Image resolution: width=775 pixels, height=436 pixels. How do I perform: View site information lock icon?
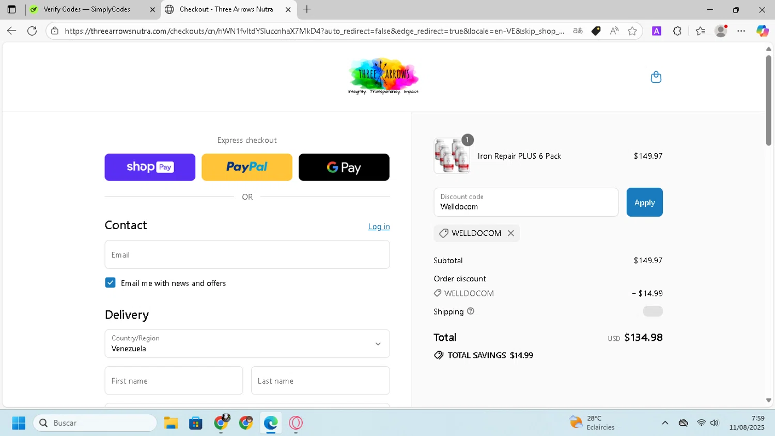(55, 31)
